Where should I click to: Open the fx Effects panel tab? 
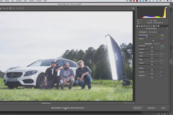coord(151,26)
